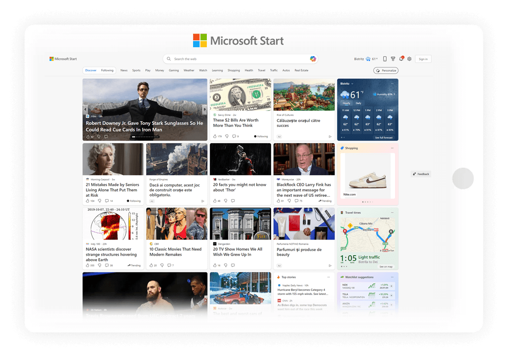Open 20 TV Show Homes article headline
Image resolution: width=508 pixels, height=357 pixels.
[x=237, y=252]
